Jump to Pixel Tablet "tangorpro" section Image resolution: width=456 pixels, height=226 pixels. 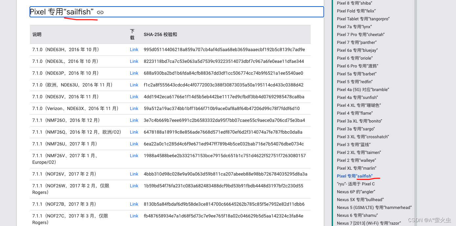pos(363,19)
